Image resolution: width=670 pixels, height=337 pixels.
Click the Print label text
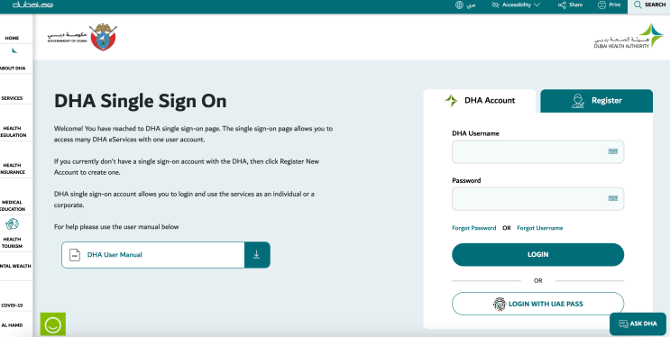coord(615,5)
